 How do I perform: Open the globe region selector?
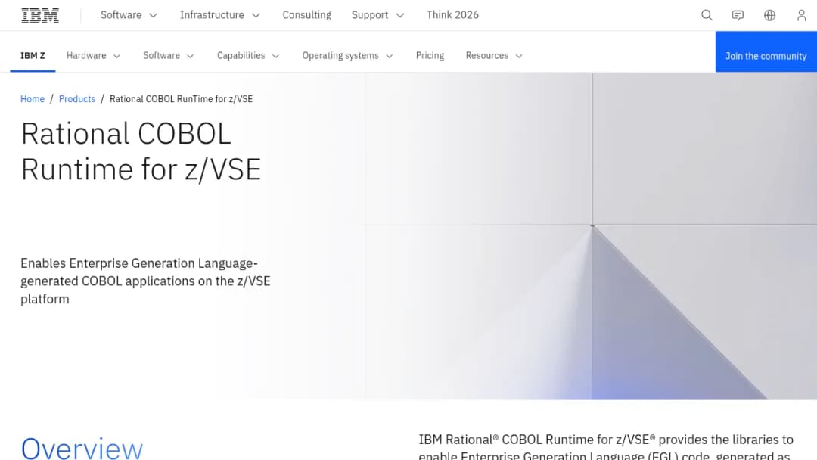click(769, 15)
